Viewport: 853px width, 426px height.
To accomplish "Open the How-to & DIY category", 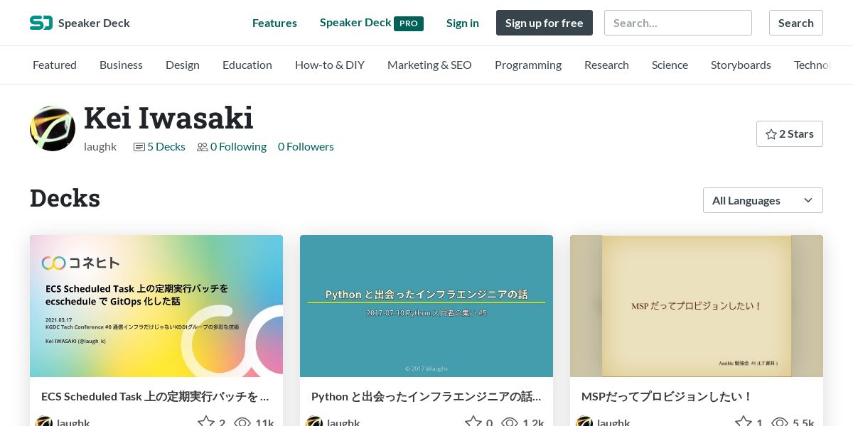I will [x=330, y=65].
